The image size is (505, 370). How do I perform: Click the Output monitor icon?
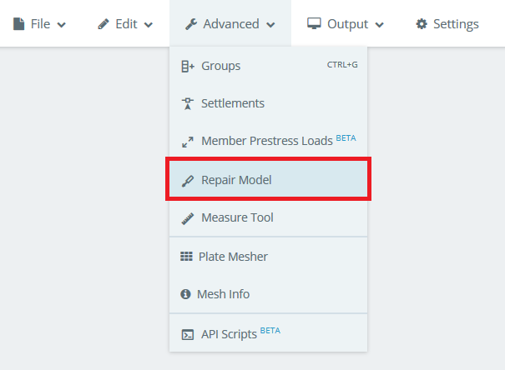tap(314, 24)
